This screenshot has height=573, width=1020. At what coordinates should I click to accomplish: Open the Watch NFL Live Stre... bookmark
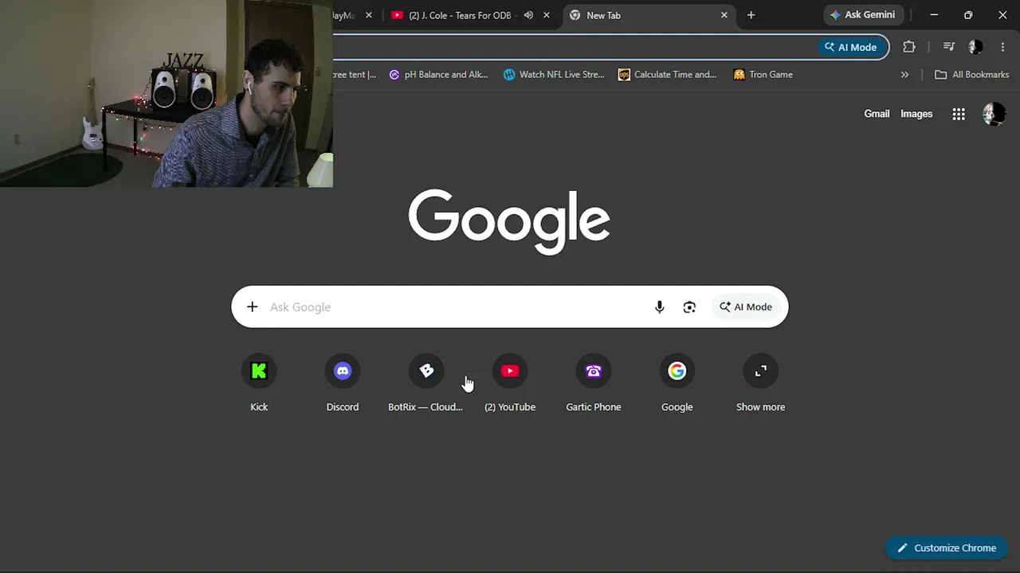(554, 75)
